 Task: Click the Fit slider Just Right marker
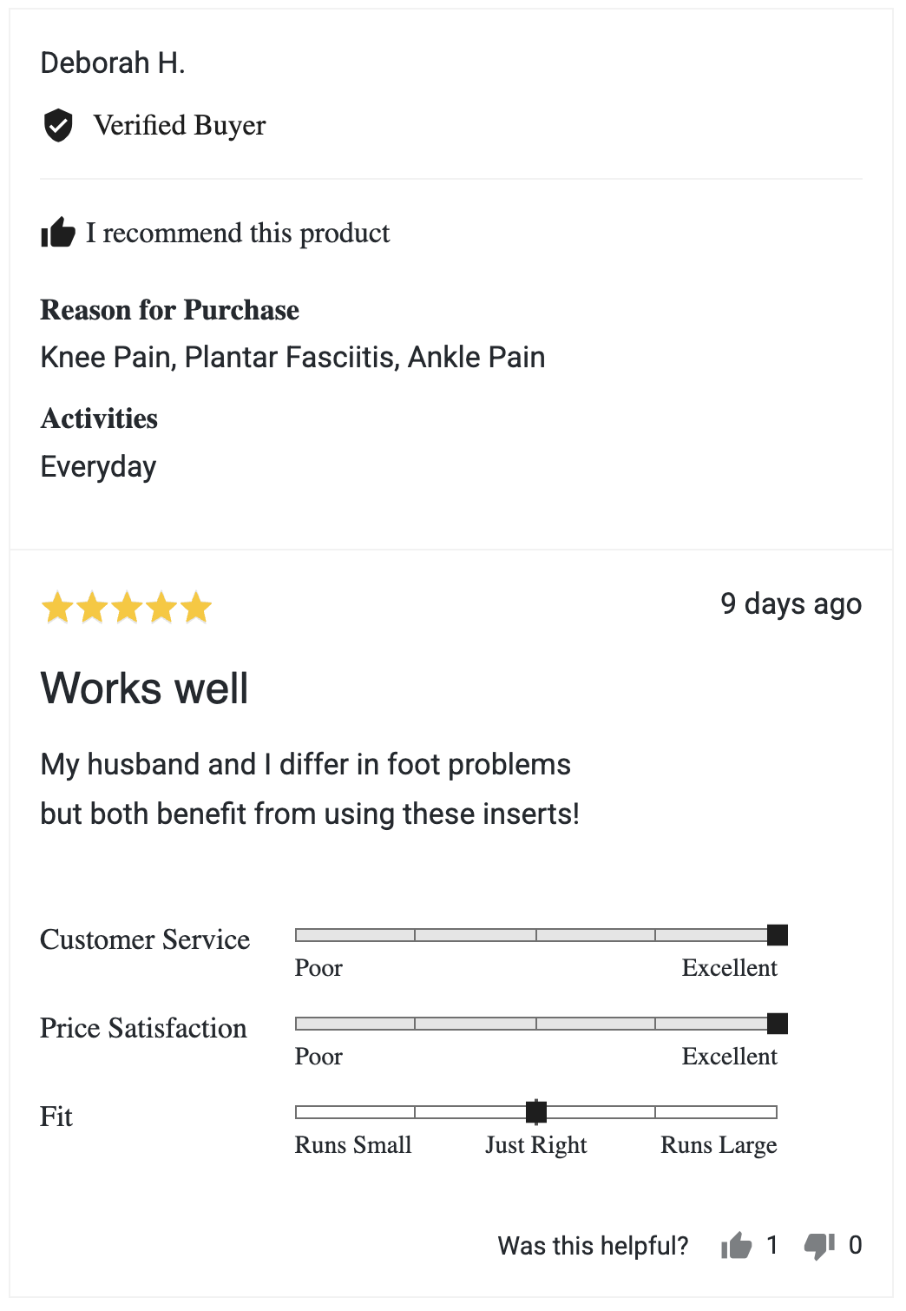point(536,1111)
